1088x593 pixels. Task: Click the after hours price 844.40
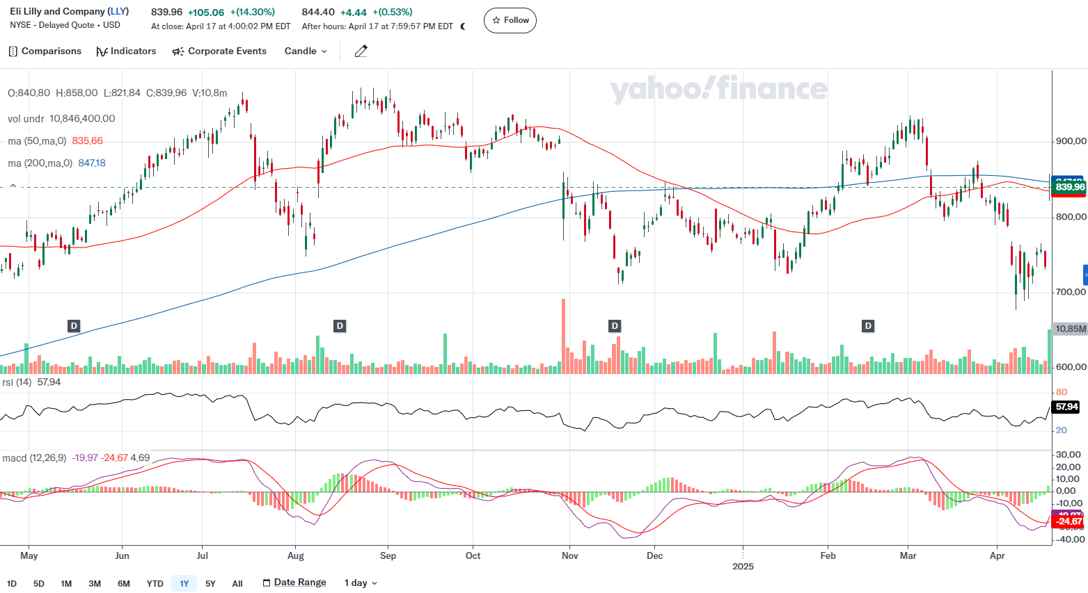click(x=318, y=12)
